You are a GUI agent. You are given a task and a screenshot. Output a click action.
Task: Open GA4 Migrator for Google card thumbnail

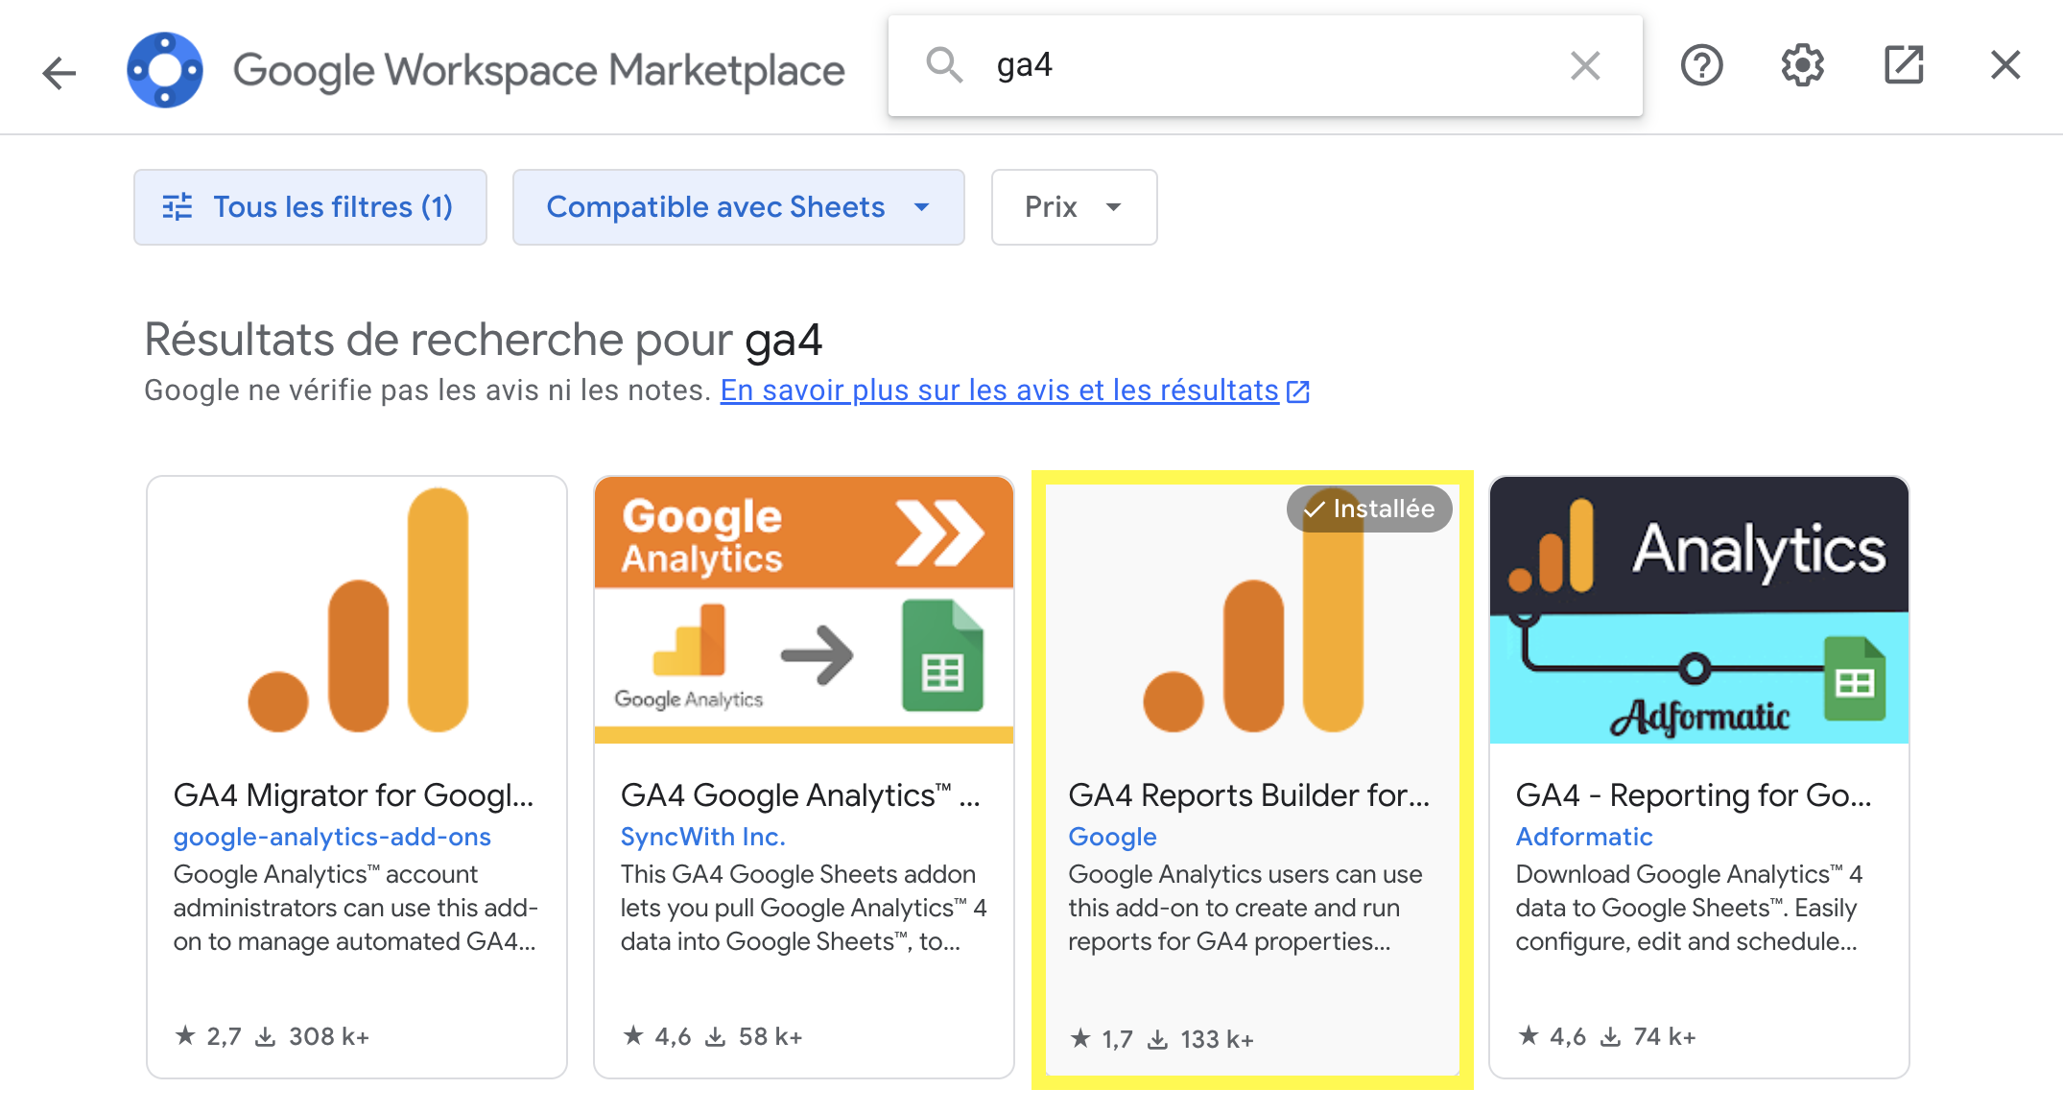(357, 610)
